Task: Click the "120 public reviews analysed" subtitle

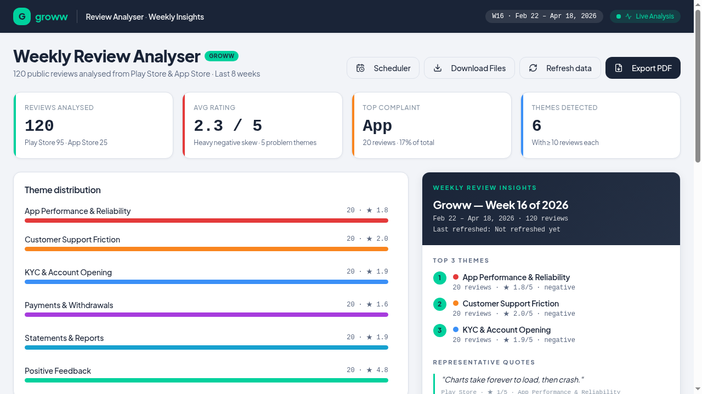Action: 137,74
